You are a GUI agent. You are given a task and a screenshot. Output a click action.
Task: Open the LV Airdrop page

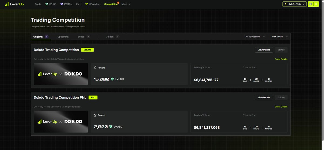(93, 4)
